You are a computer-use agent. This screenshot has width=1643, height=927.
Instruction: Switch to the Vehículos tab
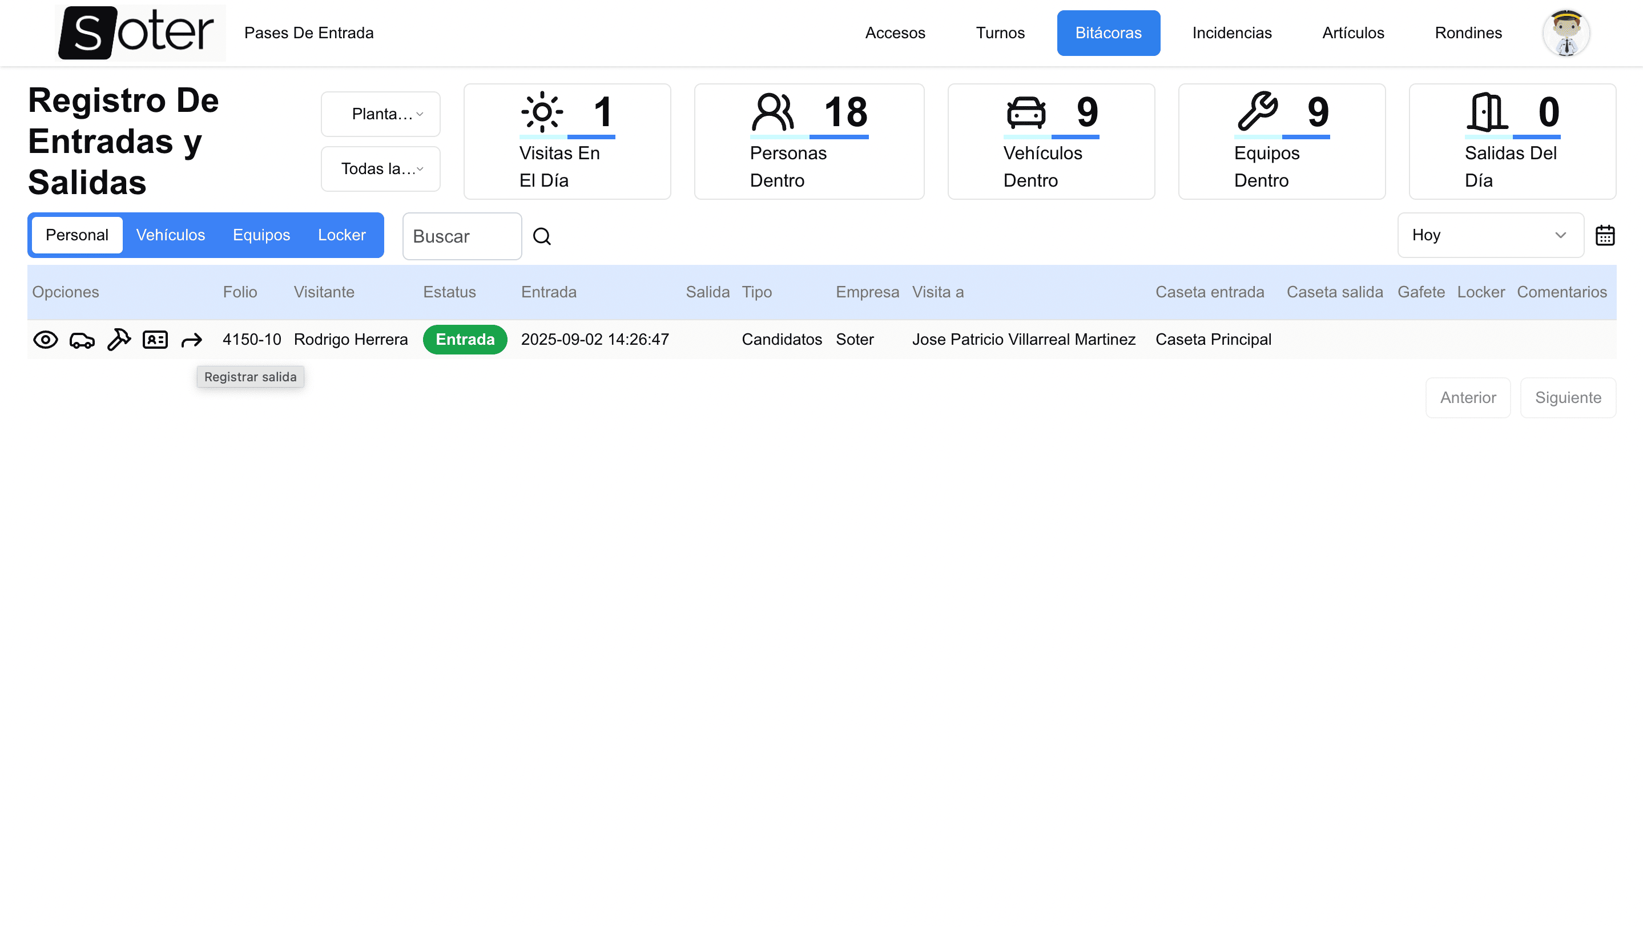[170, 235]
